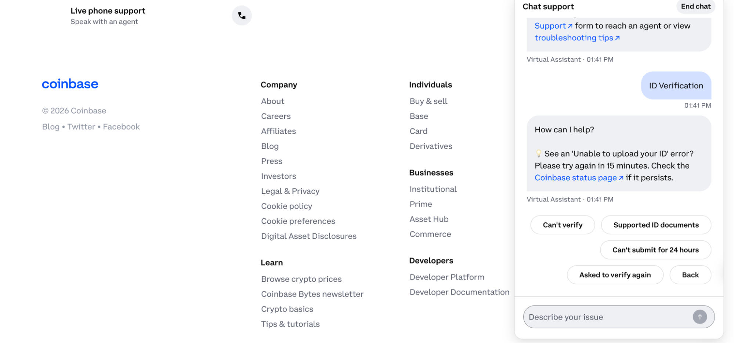
Task: Click the phone icon for live support
Action: [242, 15]
